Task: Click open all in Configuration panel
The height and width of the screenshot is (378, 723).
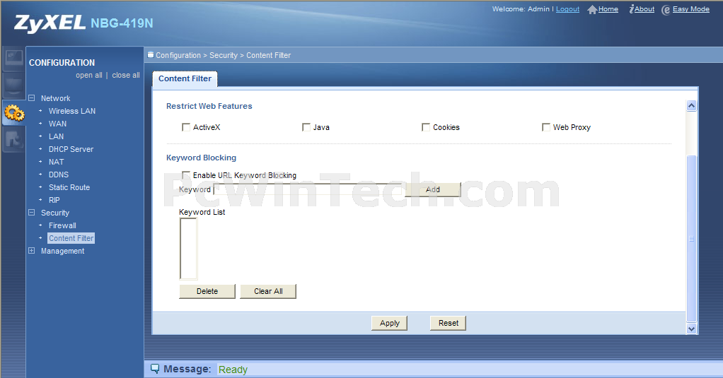Action: click(x=89, y=75)
